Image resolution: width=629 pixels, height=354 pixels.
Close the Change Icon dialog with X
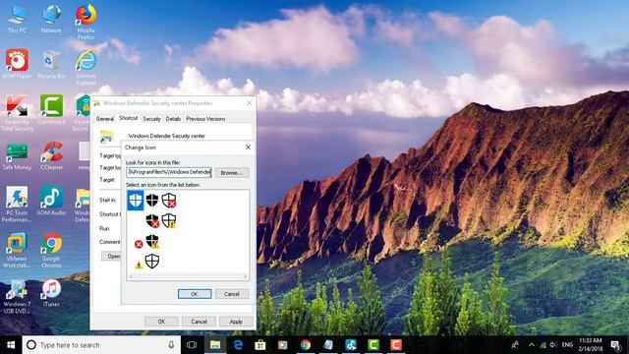pos(248,147)
